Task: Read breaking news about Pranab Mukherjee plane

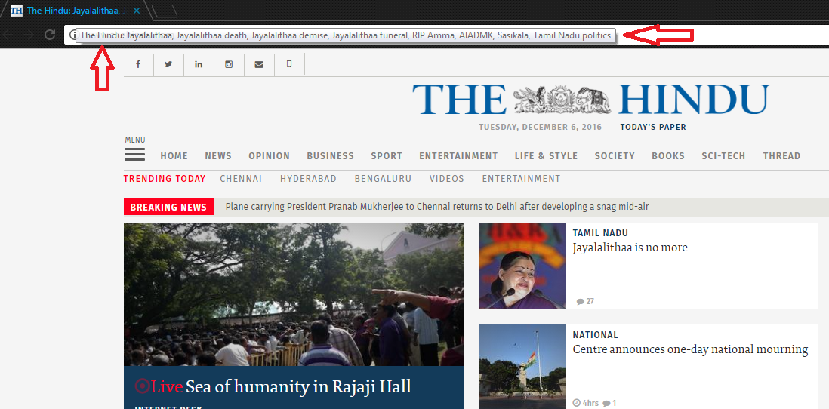Action: 436,207
